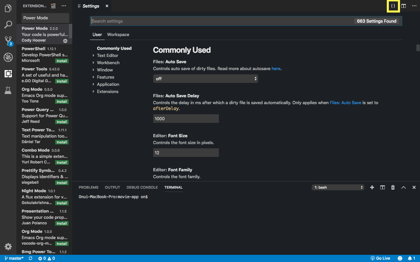The image size is (420, 262).
Task: Expand the Workbench settings category
Action: click(108, 63)
